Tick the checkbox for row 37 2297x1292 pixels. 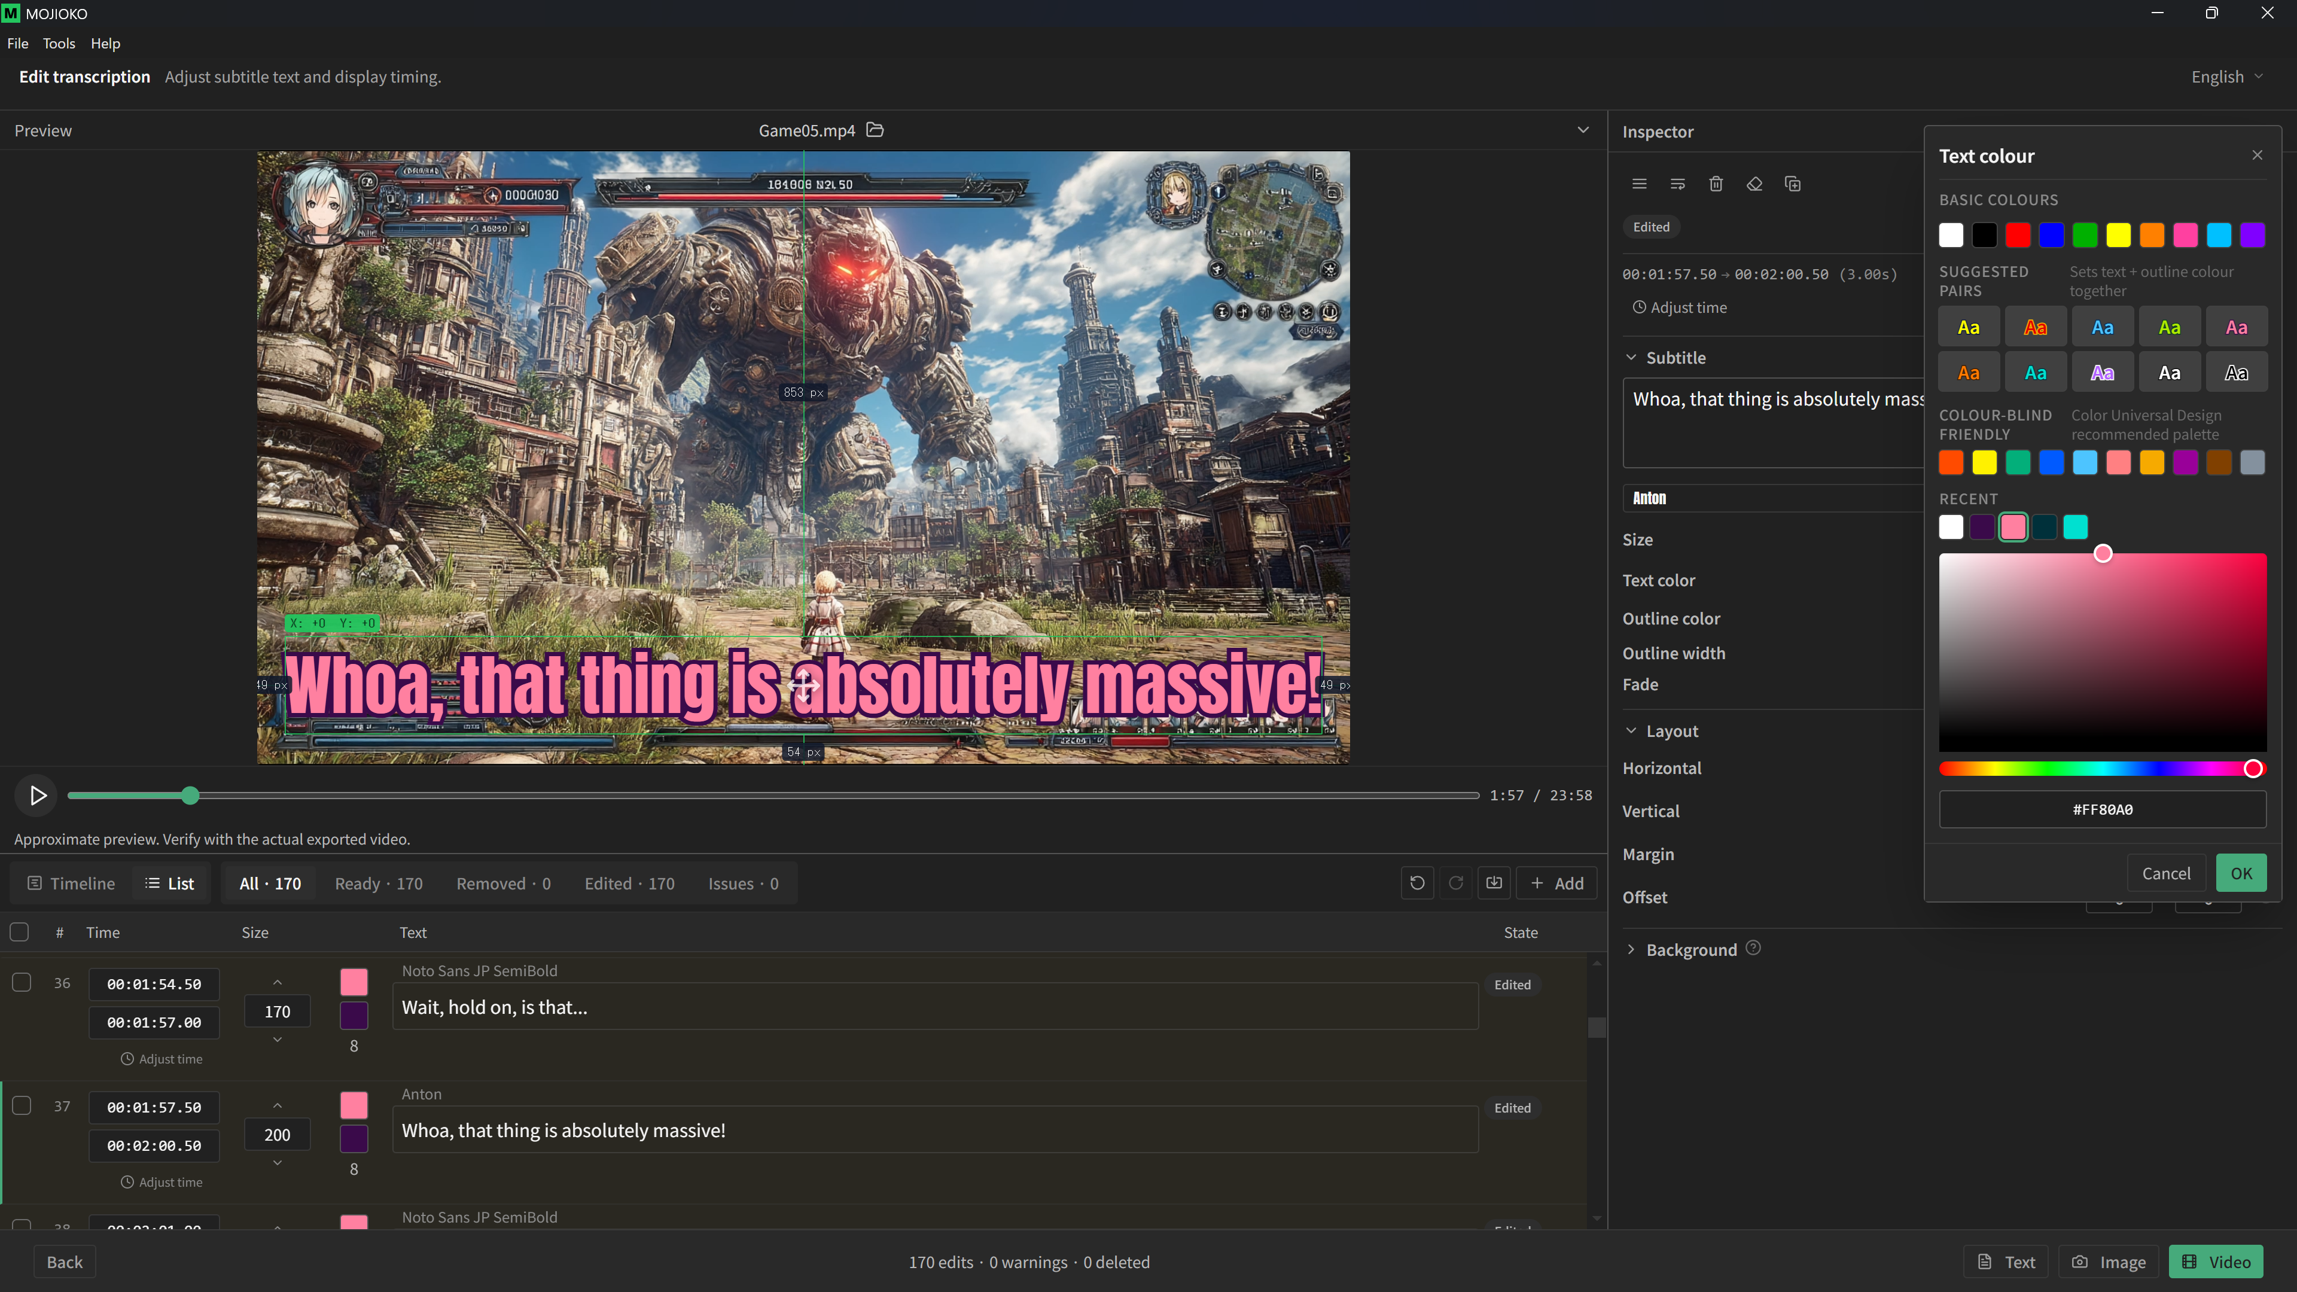click(x=22, y=1105)
